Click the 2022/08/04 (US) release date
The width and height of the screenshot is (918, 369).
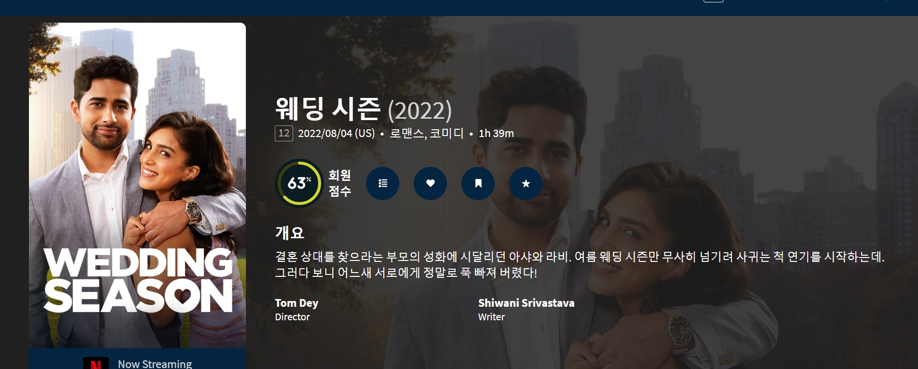(337, 133)
